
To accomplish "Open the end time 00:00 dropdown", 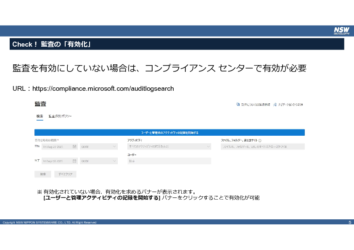I will 98,161.
